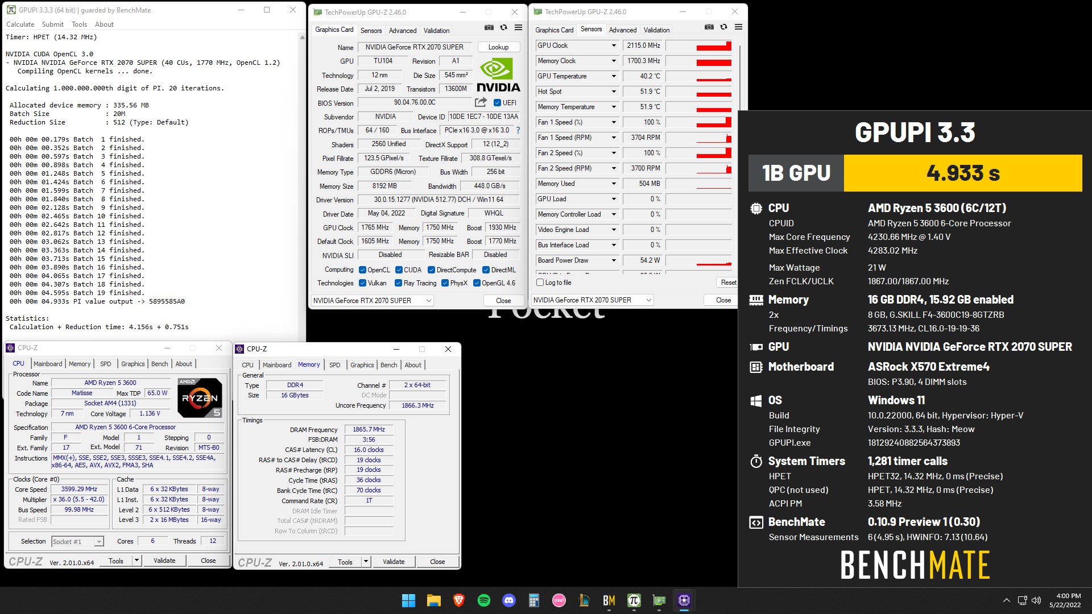Expand GPU Clock sensor dropdown
The width and height of the screenshot is (1092, 614).
[x=614, y=45]
